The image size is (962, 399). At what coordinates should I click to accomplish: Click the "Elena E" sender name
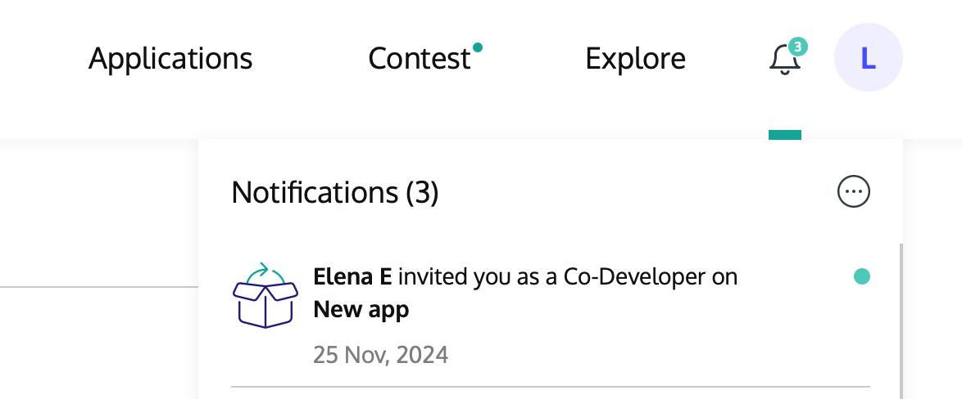(x=352, y=277)
